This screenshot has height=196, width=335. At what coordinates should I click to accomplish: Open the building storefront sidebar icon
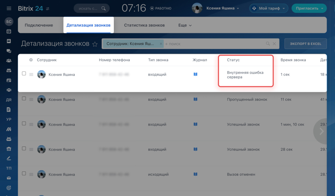point(9,149)
